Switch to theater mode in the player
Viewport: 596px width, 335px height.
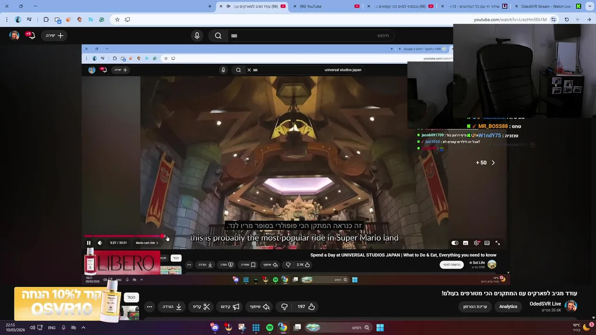point(487,243)
